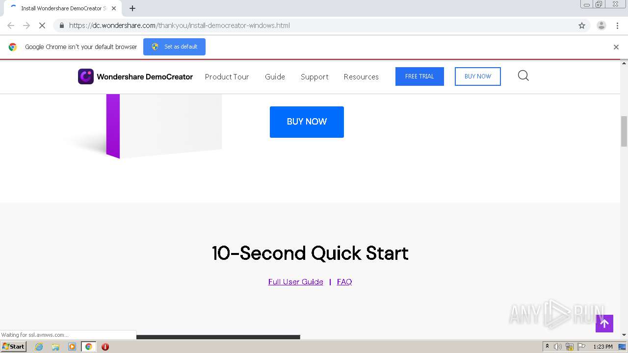The height and width of the screenshot is (353, 628).
Task: Open media player from taskbar
Action: click(72, 347)
